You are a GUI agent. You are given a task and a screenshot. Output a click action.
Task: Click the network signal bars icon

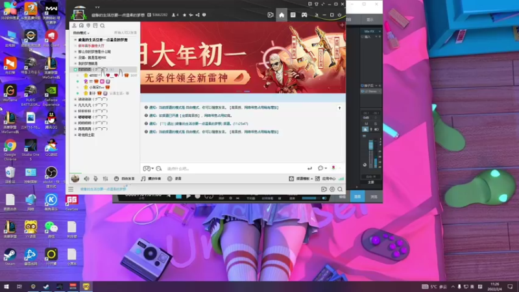click(x=341, y=179)
